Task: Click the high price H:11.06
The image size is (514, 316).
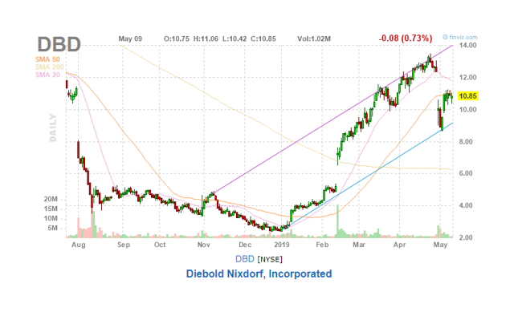Action: 206,38
